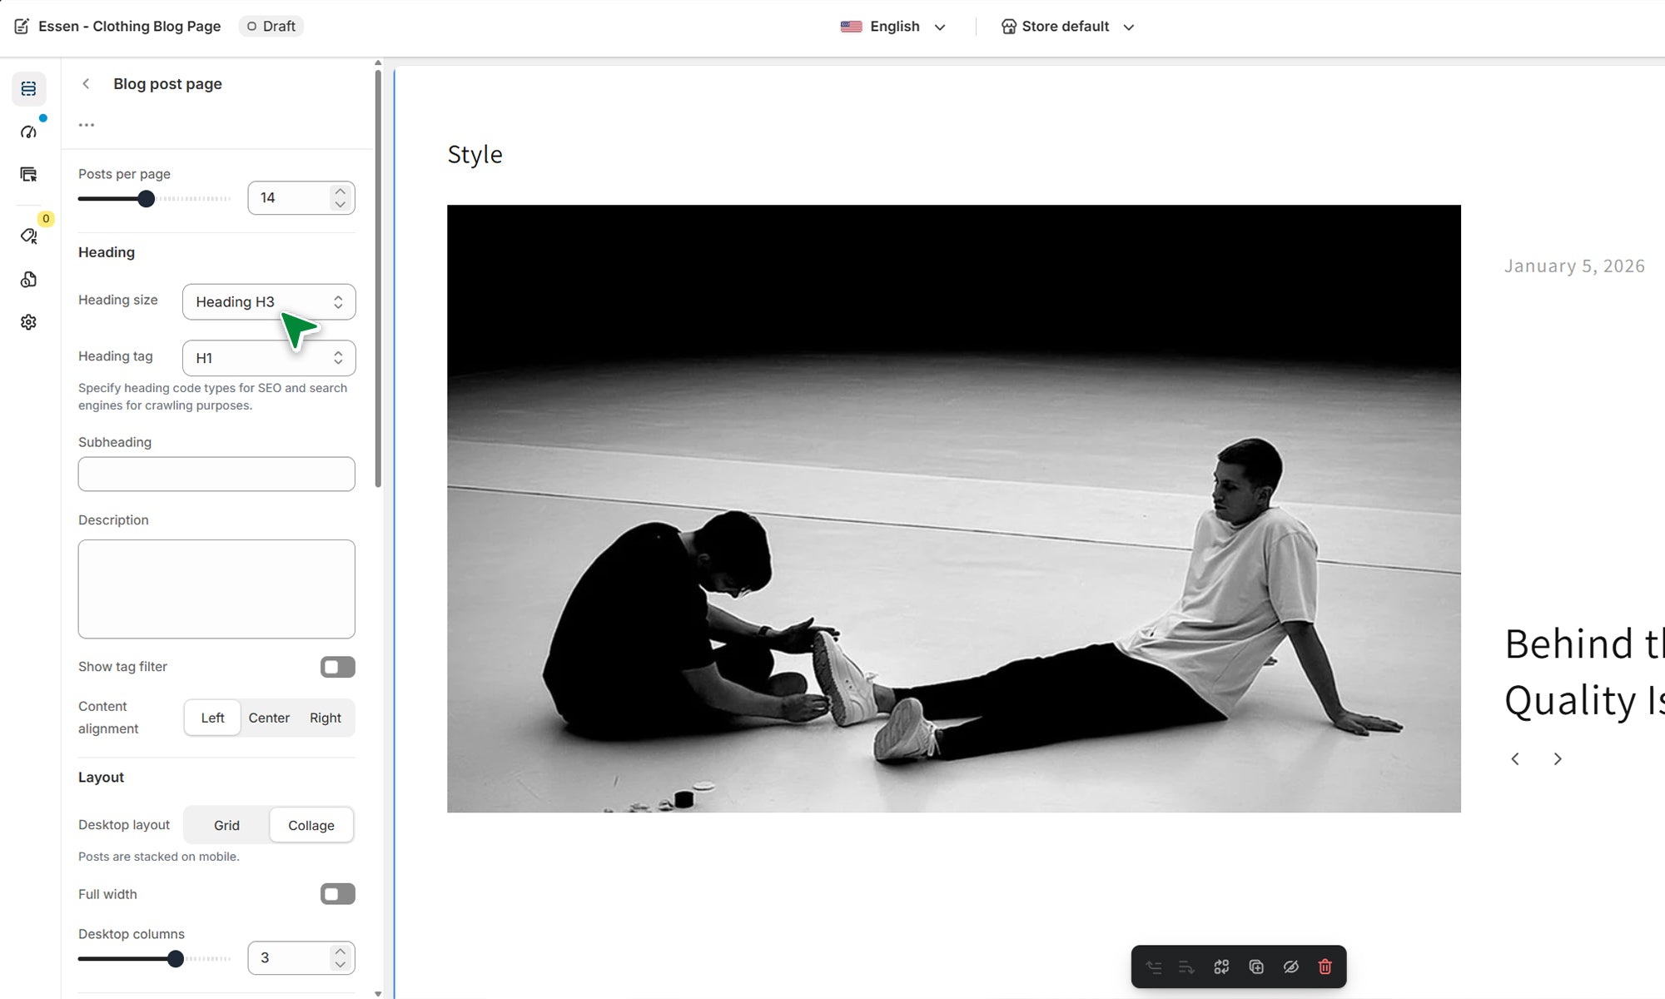1665x999 pixels.
Task: Go back from Blog post page
Action: click(x=86, y=84)
